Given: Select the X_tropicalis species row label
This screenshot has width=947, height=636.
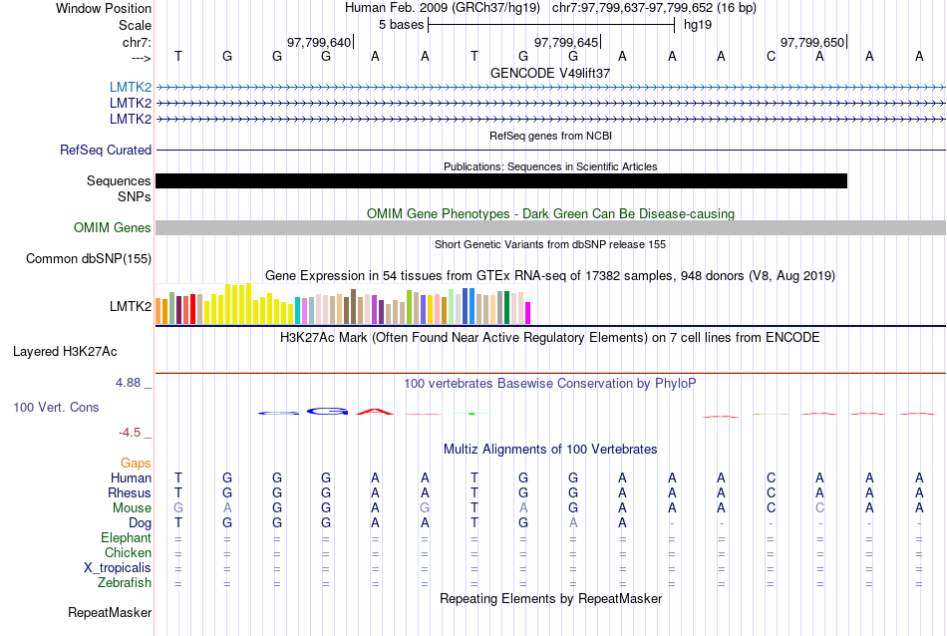Looking at the screenshot, I should coord(118,568).
